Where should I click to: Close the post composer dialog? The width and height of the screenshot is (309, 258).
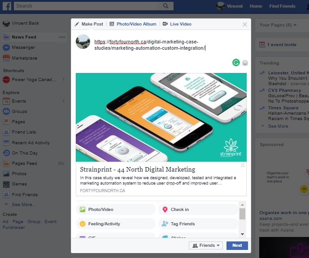pos(245,24)
